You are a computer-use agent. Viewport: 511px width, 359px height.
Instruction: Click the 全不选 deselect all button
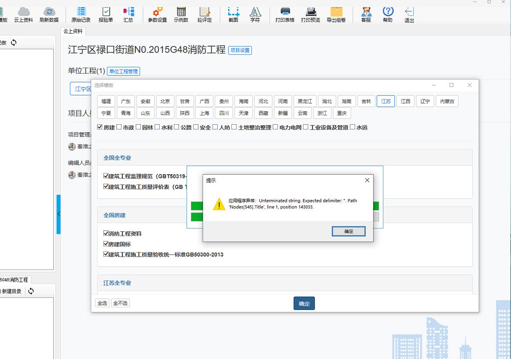tap(120, 303)
